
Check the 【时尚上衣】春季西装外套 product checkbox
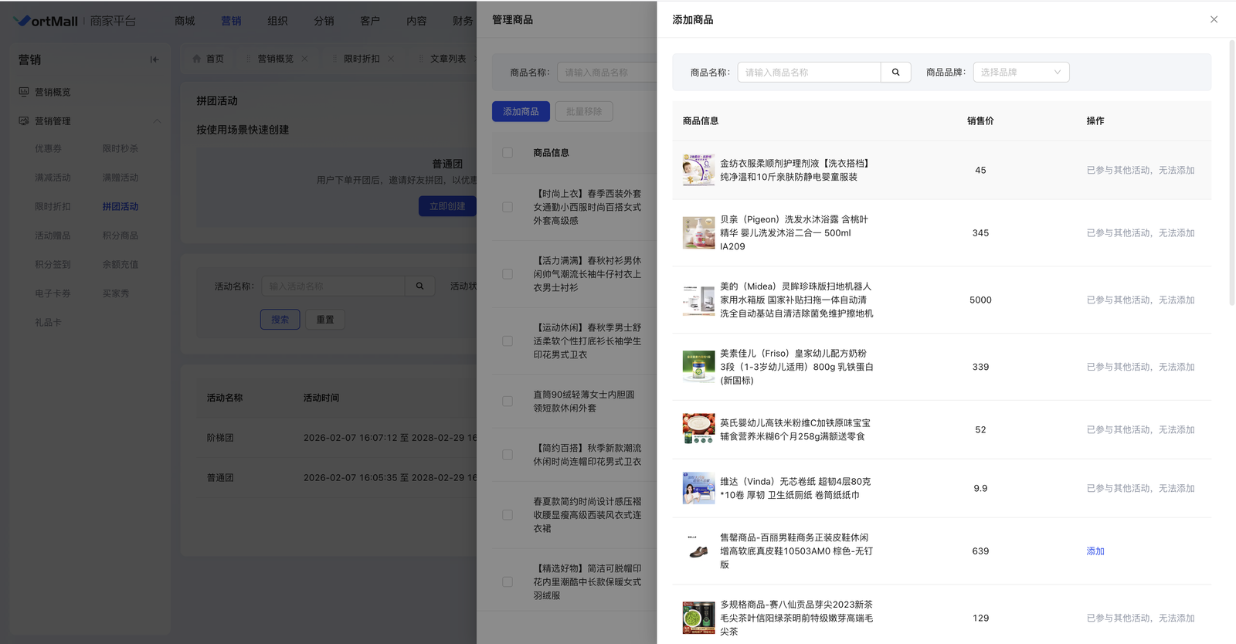508,207
